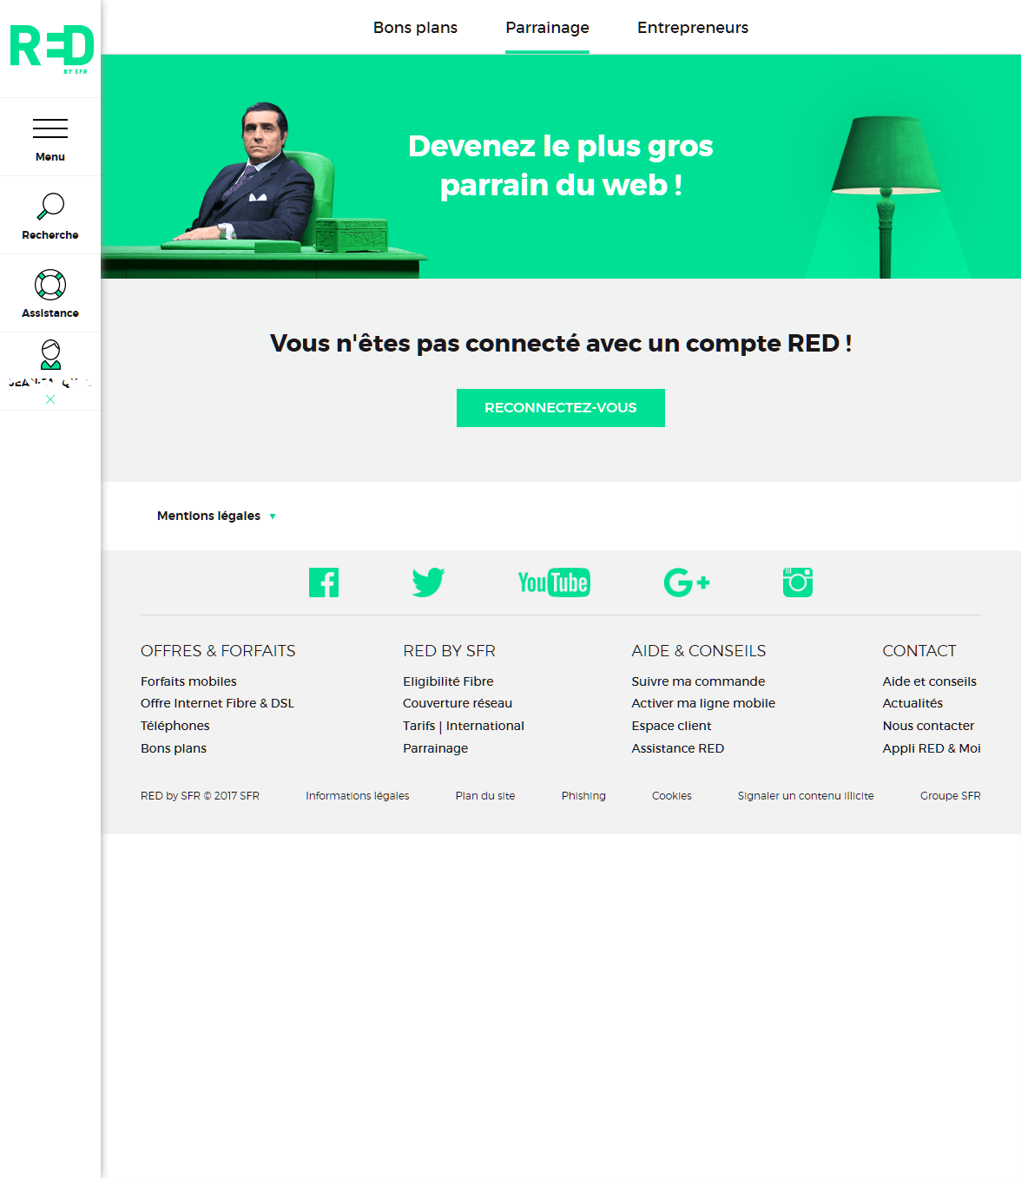Screen dimensions: 1021x1178
Task: Open the RED Twitter icon
Action: (x=428, y=582)
